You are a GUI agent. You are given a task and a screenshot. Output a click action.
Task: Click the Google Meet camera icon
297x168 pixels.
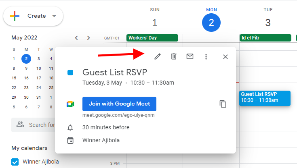click(x=70, y=104)
